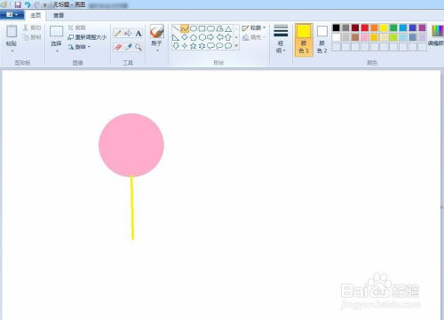Choose the Rounded rectangle shape
444x320 pixels.
(210, 28)
